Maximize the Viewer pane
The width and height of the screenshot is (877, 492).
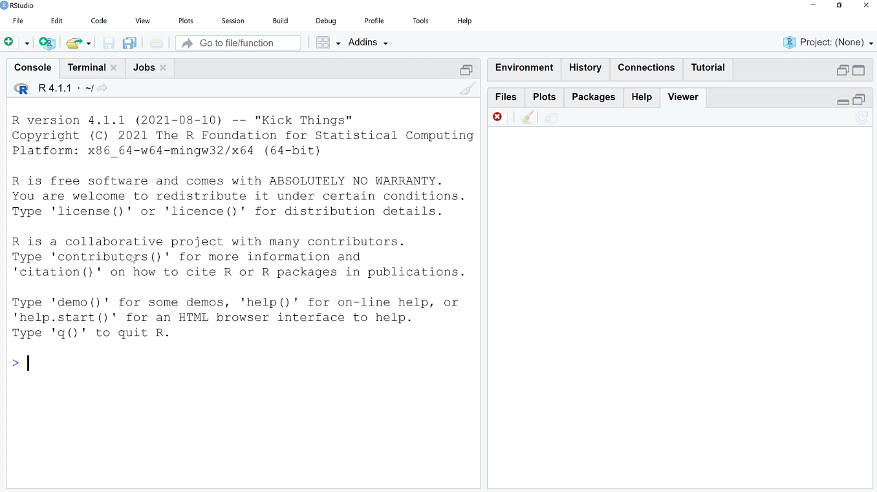click(x=860, y=100)
